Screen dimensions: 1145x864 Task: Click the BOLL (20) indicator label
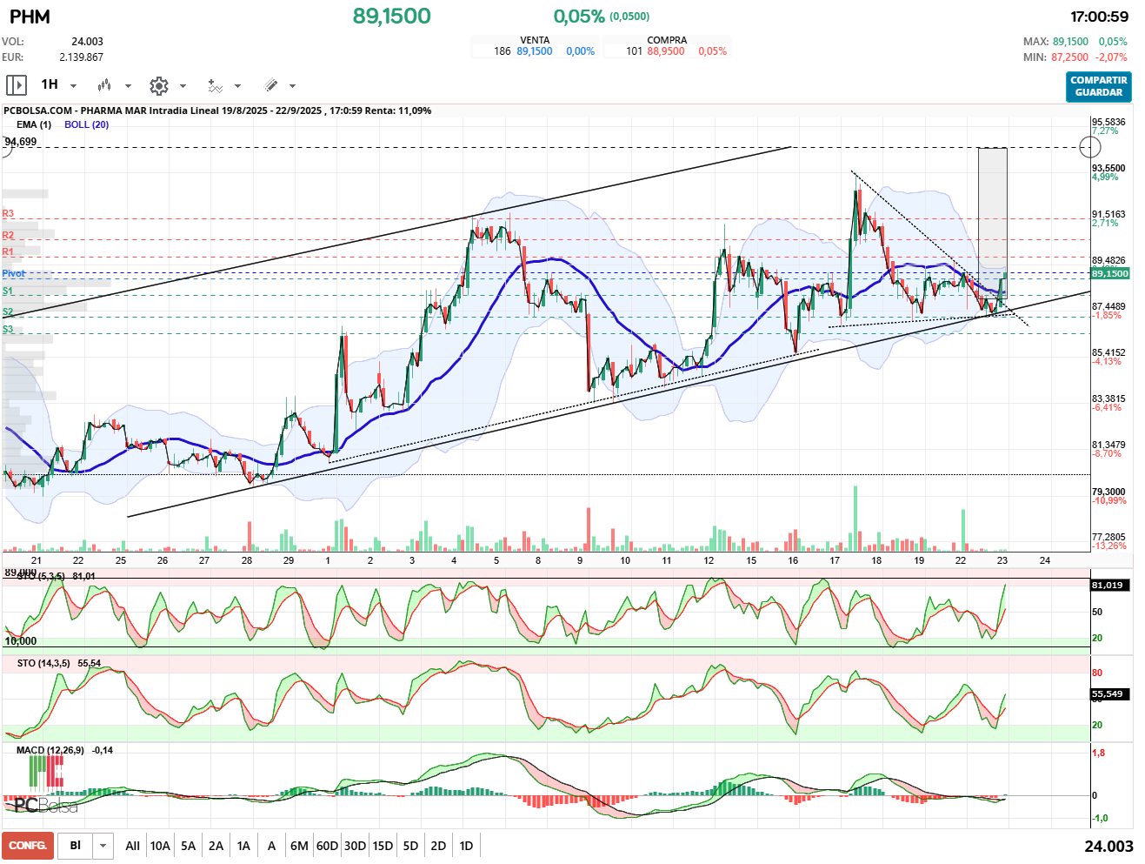pyautogui.click(x=86, y=124)
